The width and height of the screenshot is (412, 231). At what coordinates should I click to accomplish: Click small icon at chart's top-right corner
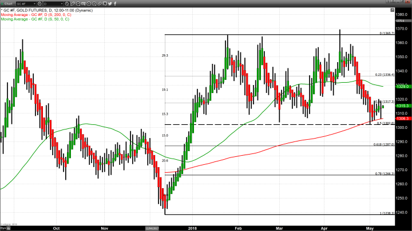392,10
